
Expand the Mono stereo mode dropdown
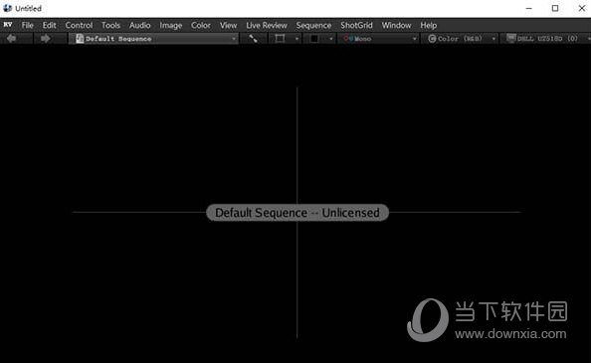(379, 39)
